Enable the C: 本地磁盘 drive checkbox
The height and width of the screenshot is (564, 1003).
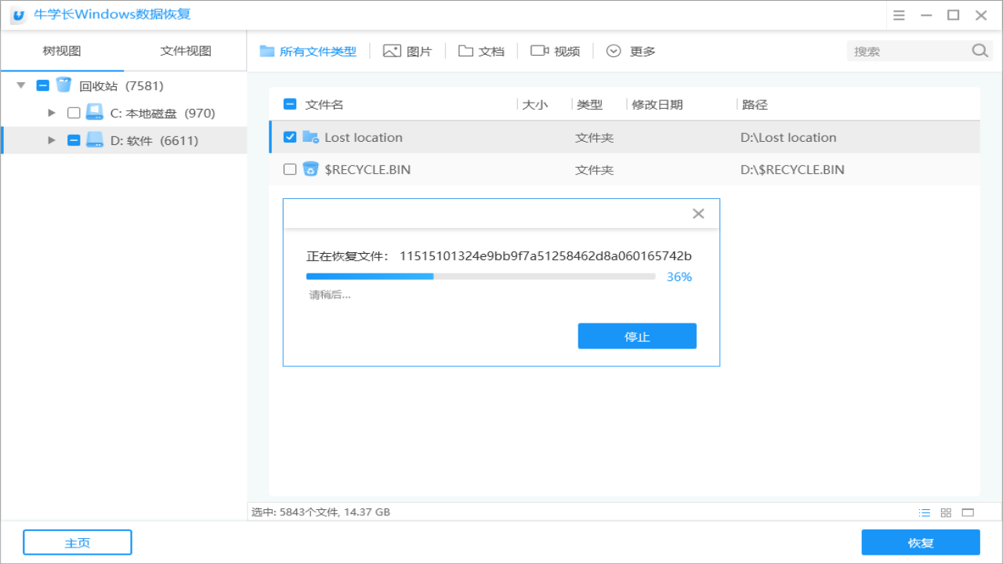(74, 112)
